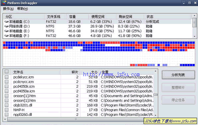This screenshot has width=198, height=125.
Task: Click drive list scrollbar down arrow
Action: point(194,36)
